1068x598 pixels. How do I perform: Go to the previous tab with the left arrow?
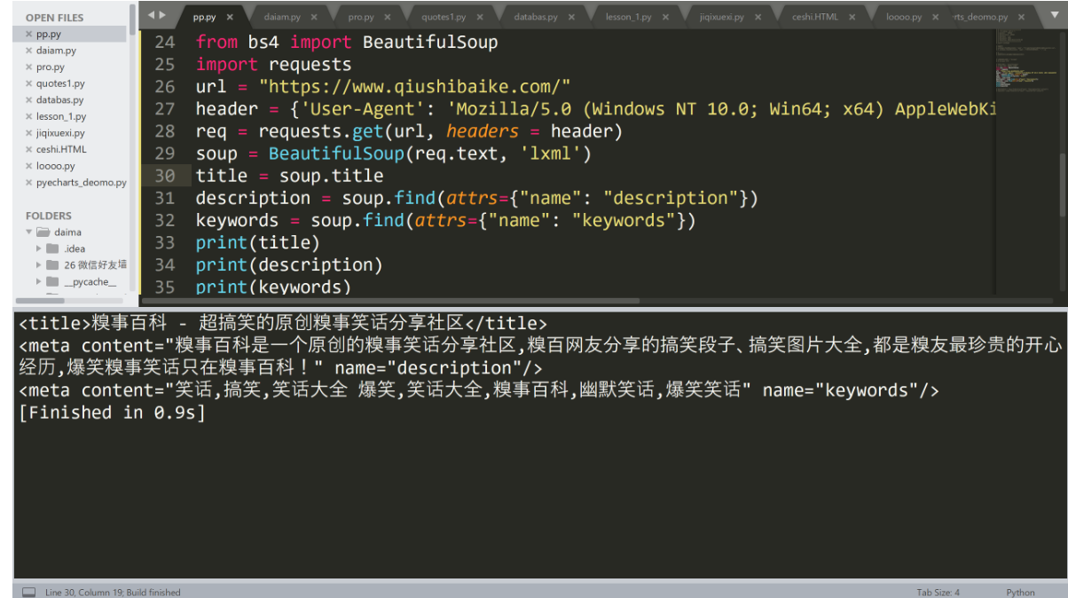point(151,15)
